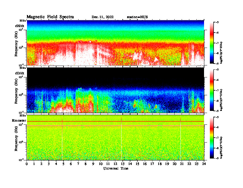Click the hour '14' tick label
Screen dimensions: 243x188
click(130, 164)
